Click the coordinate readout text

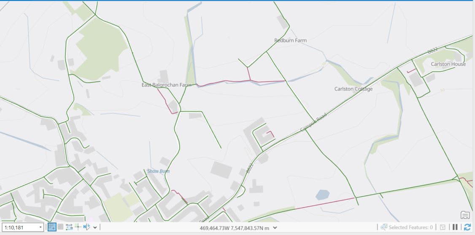coord(235,228)
